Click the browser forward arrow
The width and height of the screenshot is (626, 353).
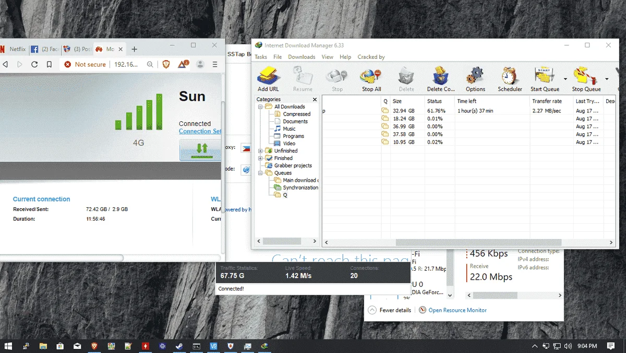[x=20, y=65]
